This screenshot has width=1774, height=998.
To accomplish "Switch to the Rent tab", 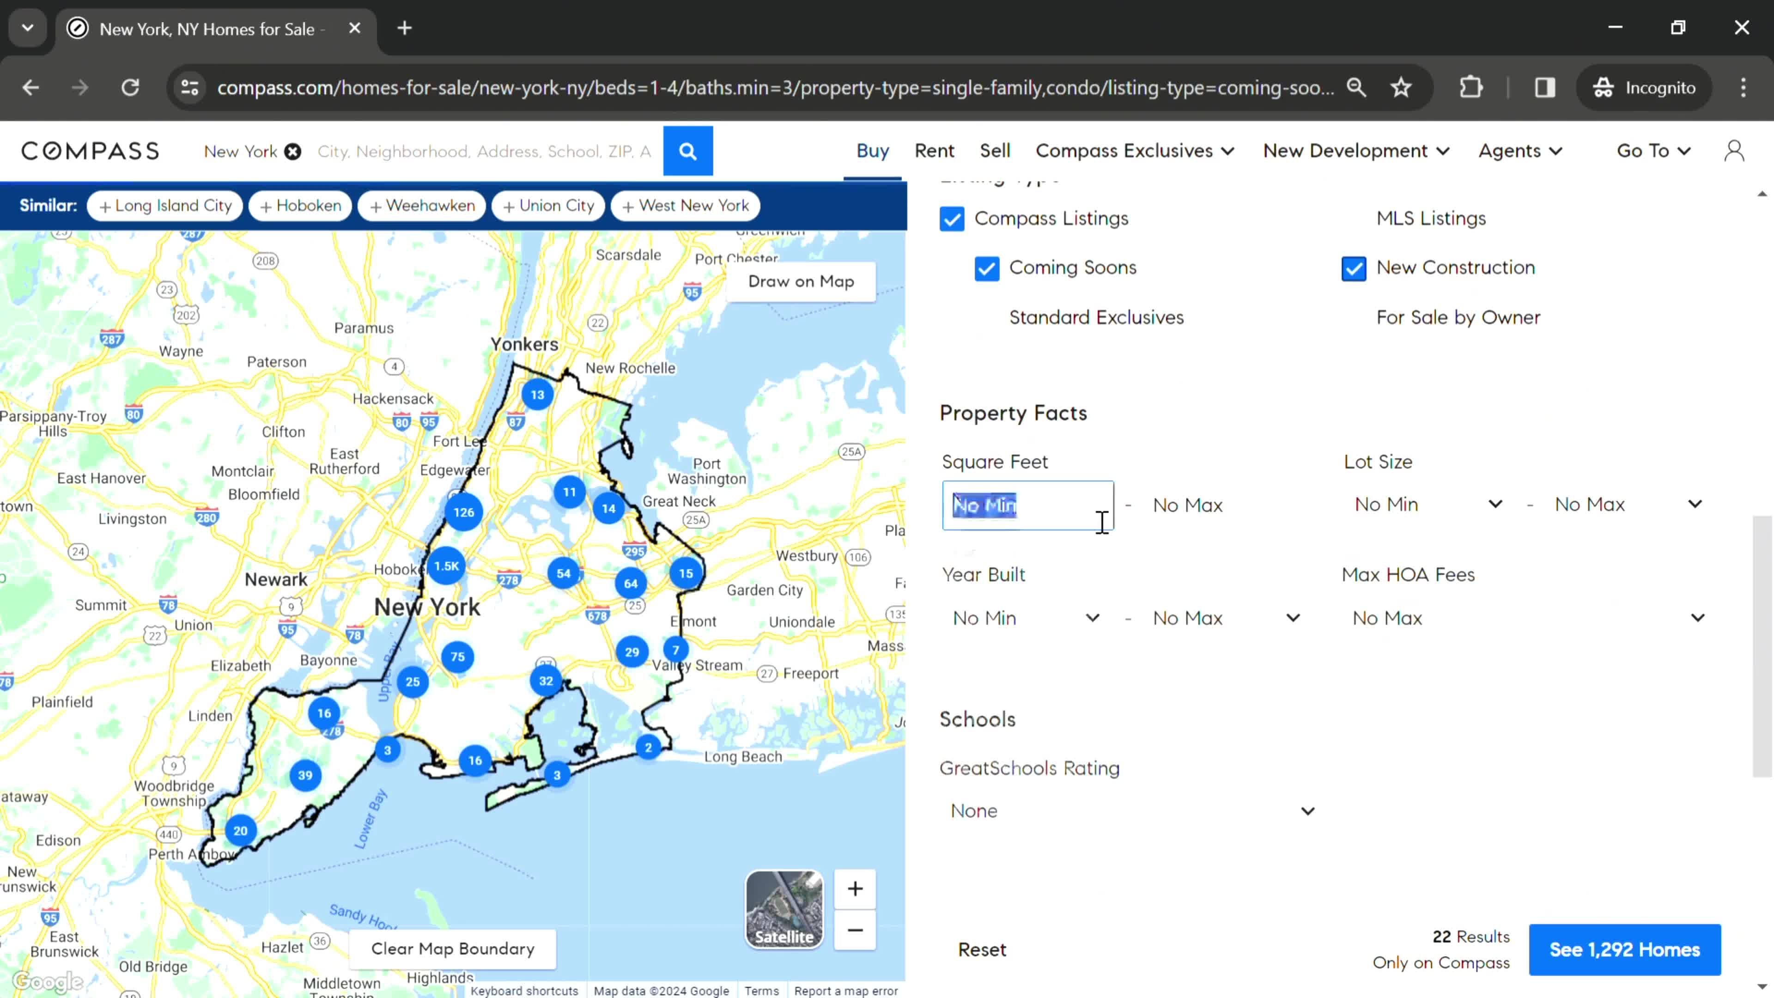I will [x=934, y=151].
